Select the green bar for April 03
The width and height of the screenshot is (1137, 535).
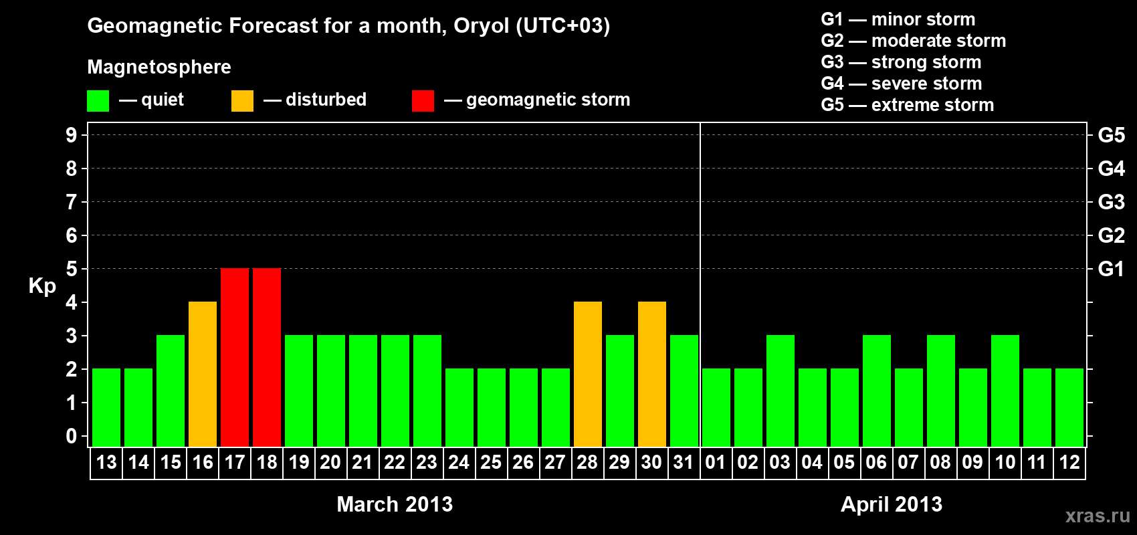click(781, 391)
